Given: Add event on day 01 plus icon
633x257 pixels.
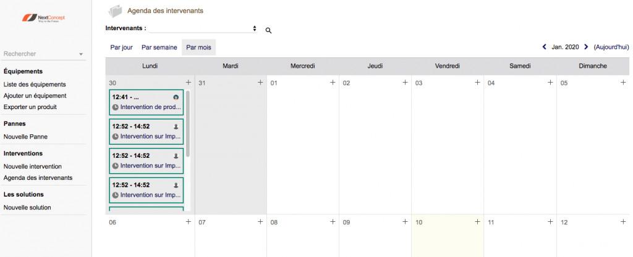Looking at the screenshot, I should pos(333,83).
